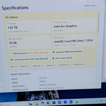106x106 pixels.
Task: Click the Computrace Anti-Theft status badge
Action: click(x=29, y=59)
